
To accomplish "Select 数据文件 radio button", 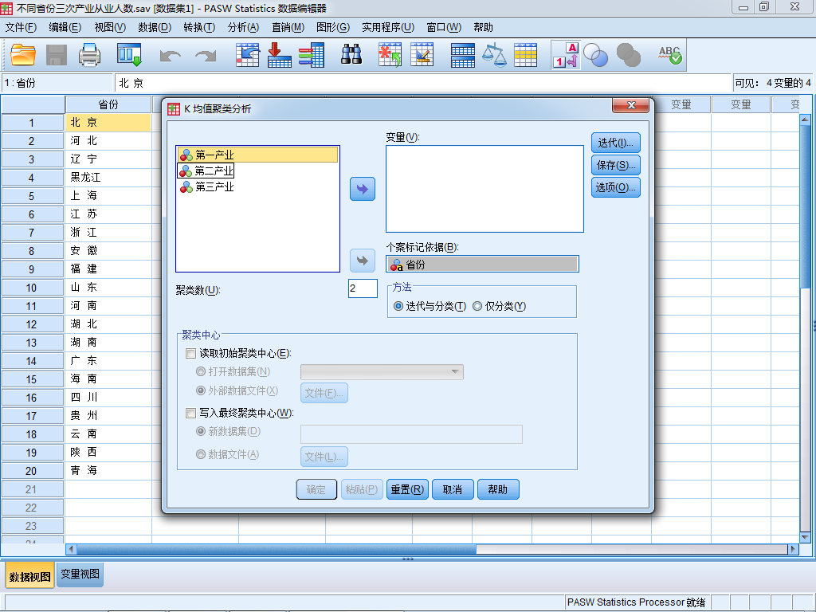I will (200, 454).
